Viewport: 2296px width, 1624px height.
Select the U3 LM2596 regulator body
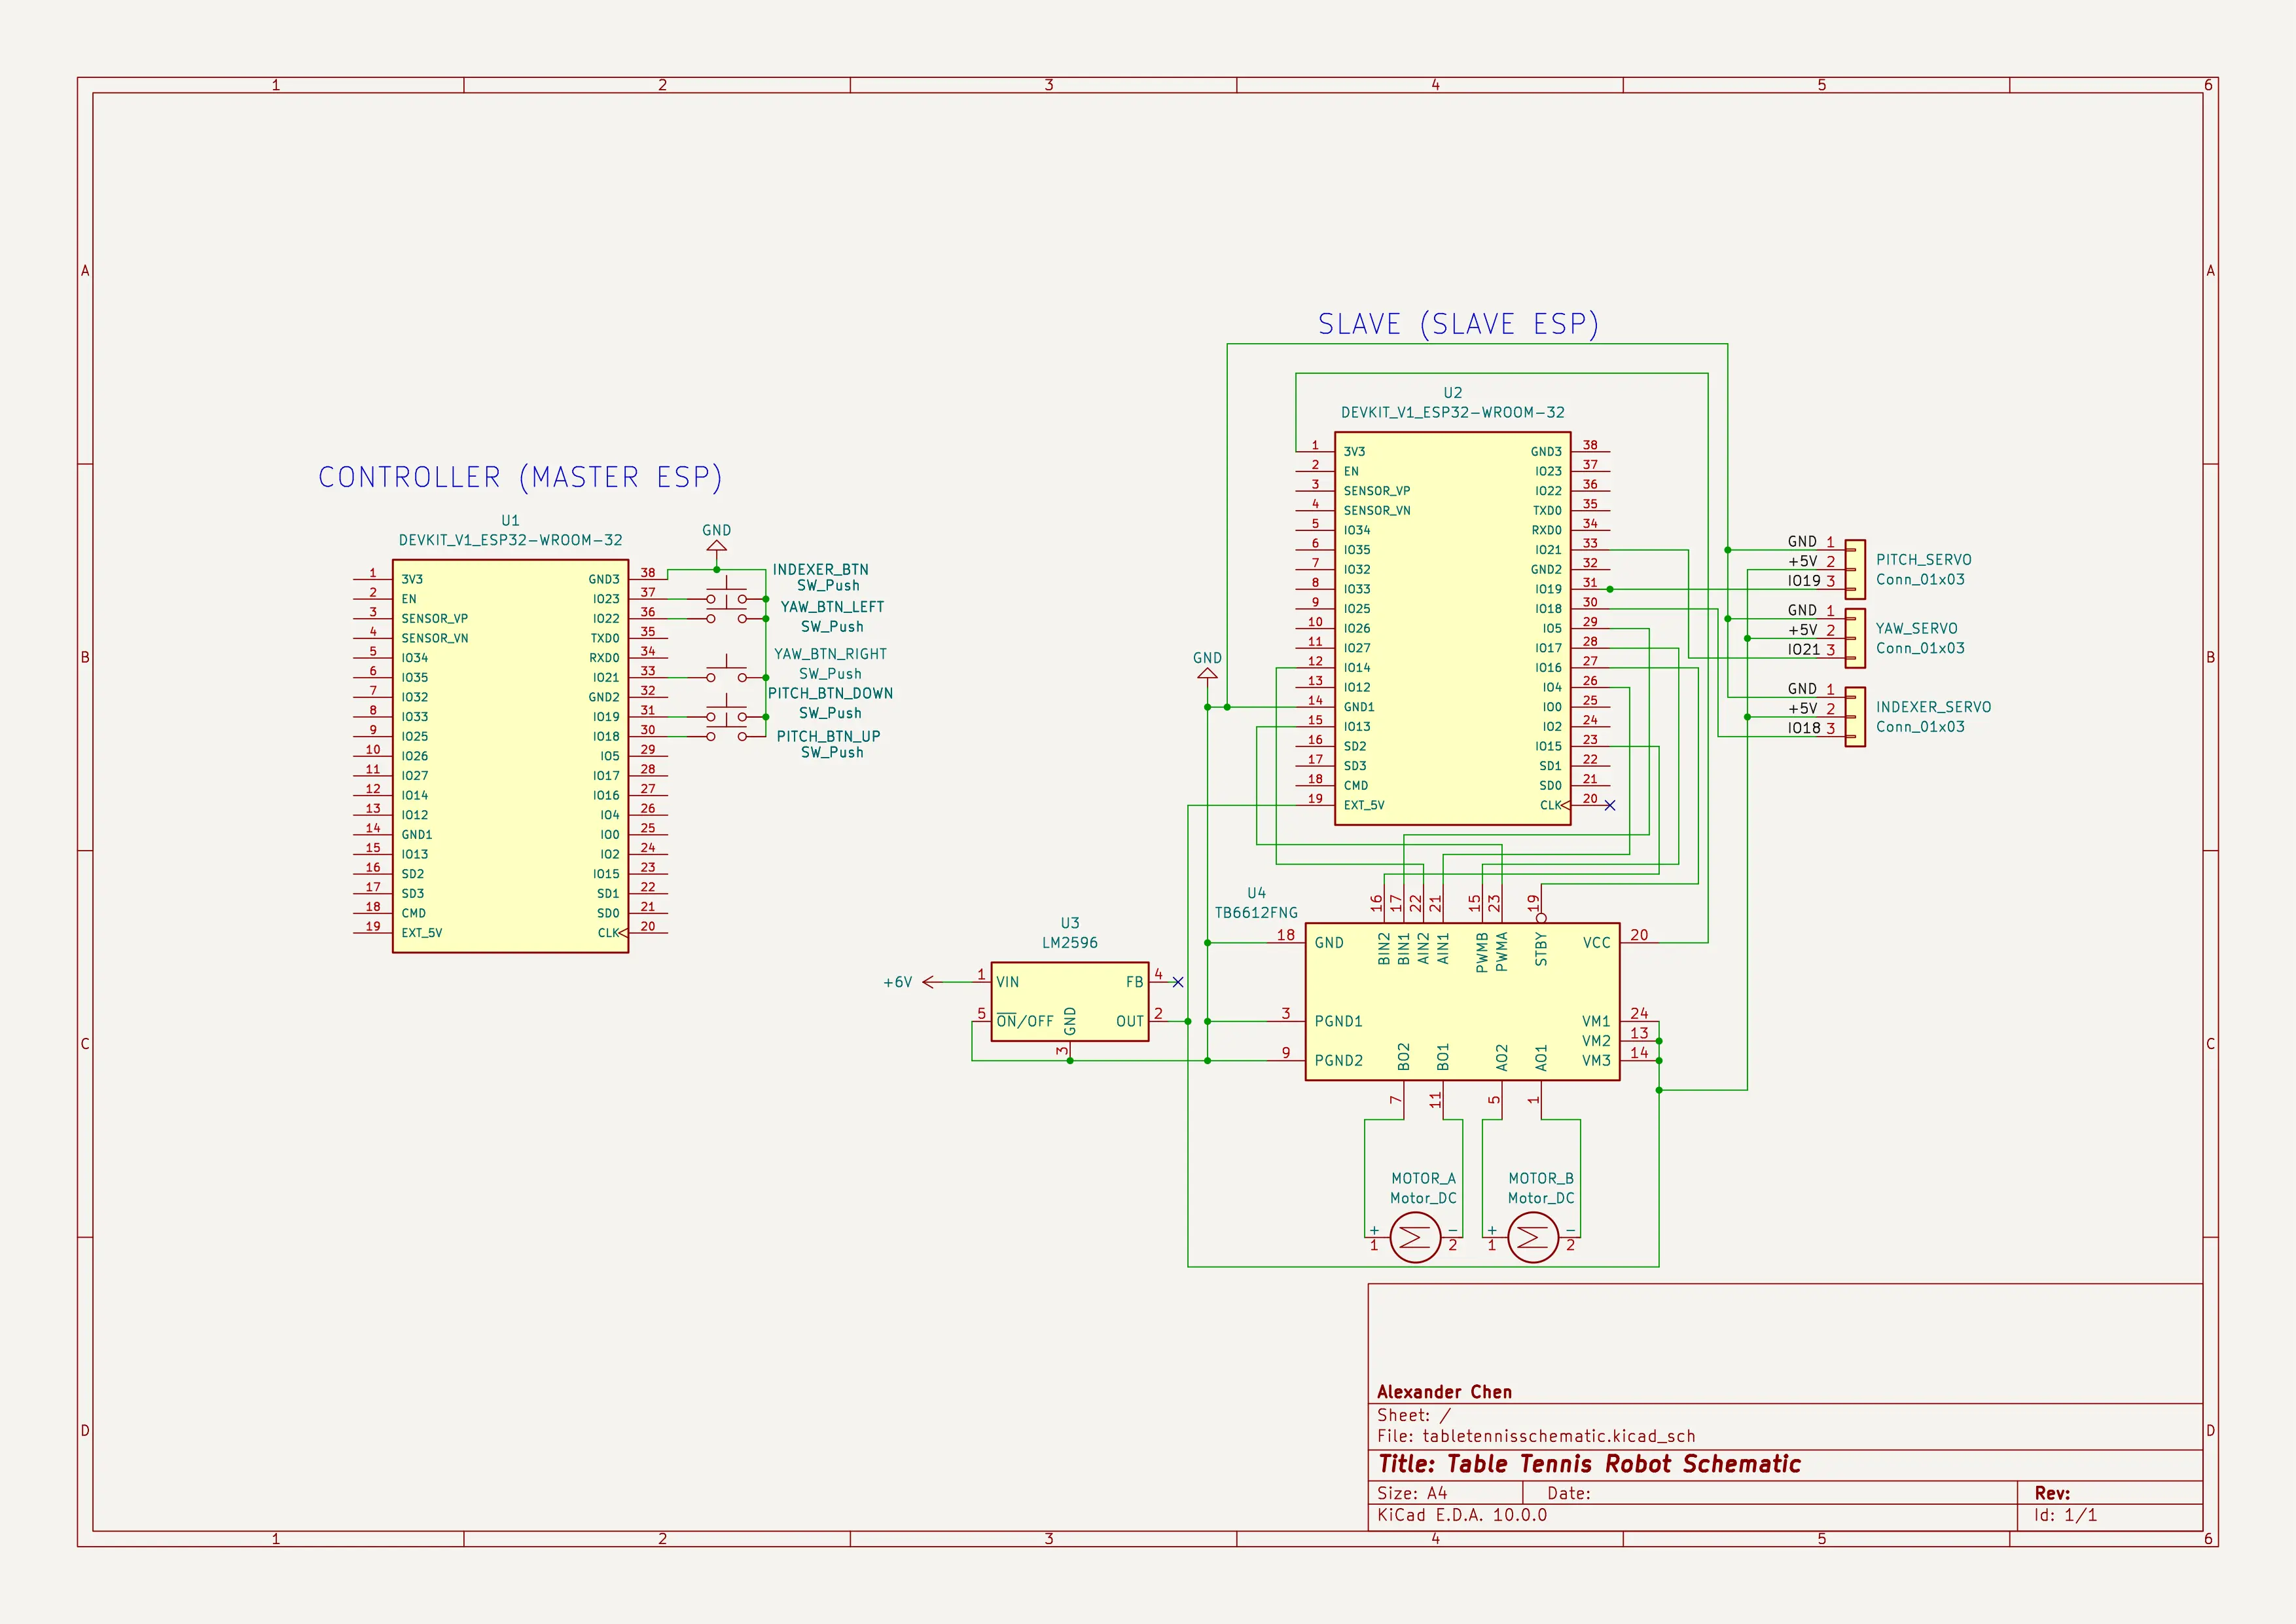1069,1002
